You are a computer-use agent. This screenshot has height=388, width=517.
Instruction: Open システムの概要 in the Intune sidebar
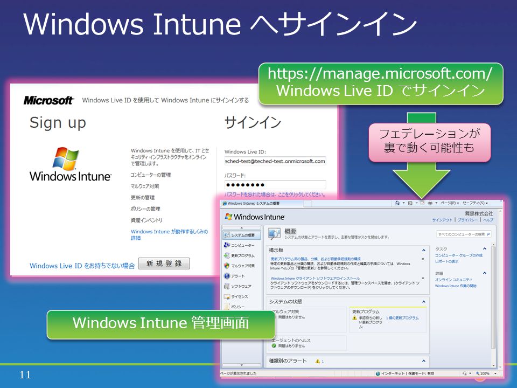pyautogui.click(x=242, y=235)
